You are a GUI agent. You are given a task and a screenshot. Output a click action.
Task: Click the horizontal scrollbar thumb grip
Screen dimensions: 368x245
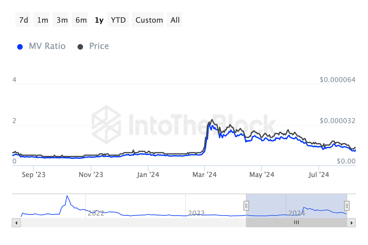[x=296, y=223]
